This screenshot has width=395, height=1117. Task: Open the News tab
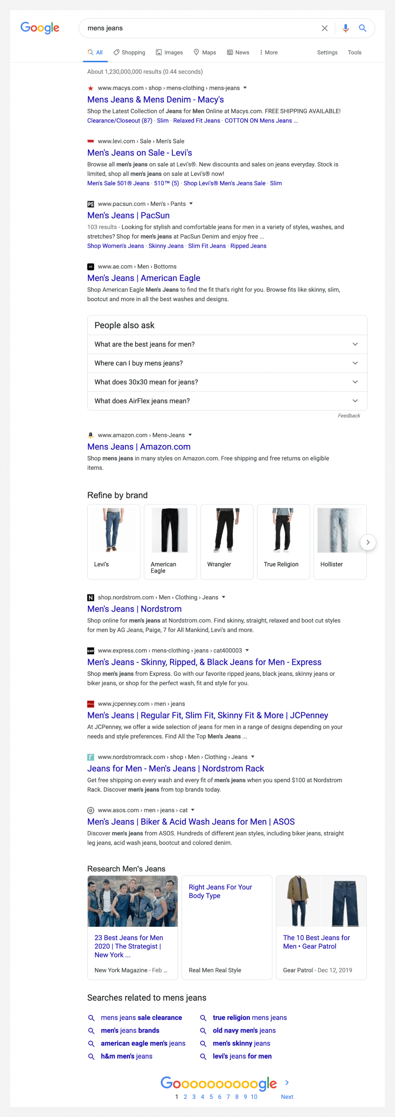[x=238, y=52]
